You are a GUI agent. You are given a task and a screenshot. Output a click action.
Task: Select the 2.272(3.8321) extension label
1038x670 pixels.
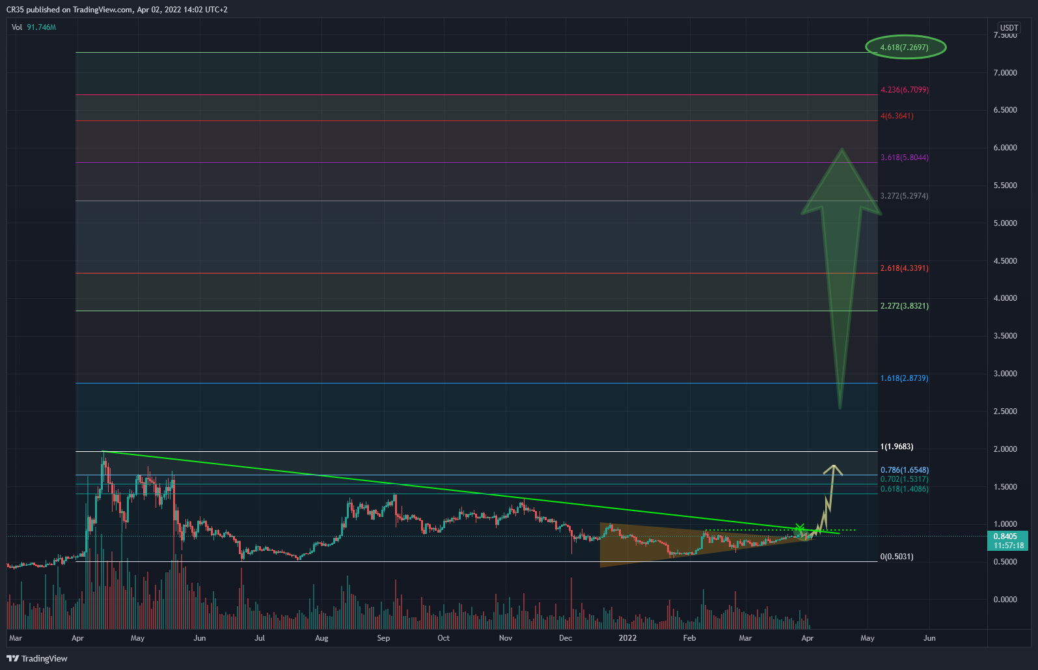click(x=904, y=306)
